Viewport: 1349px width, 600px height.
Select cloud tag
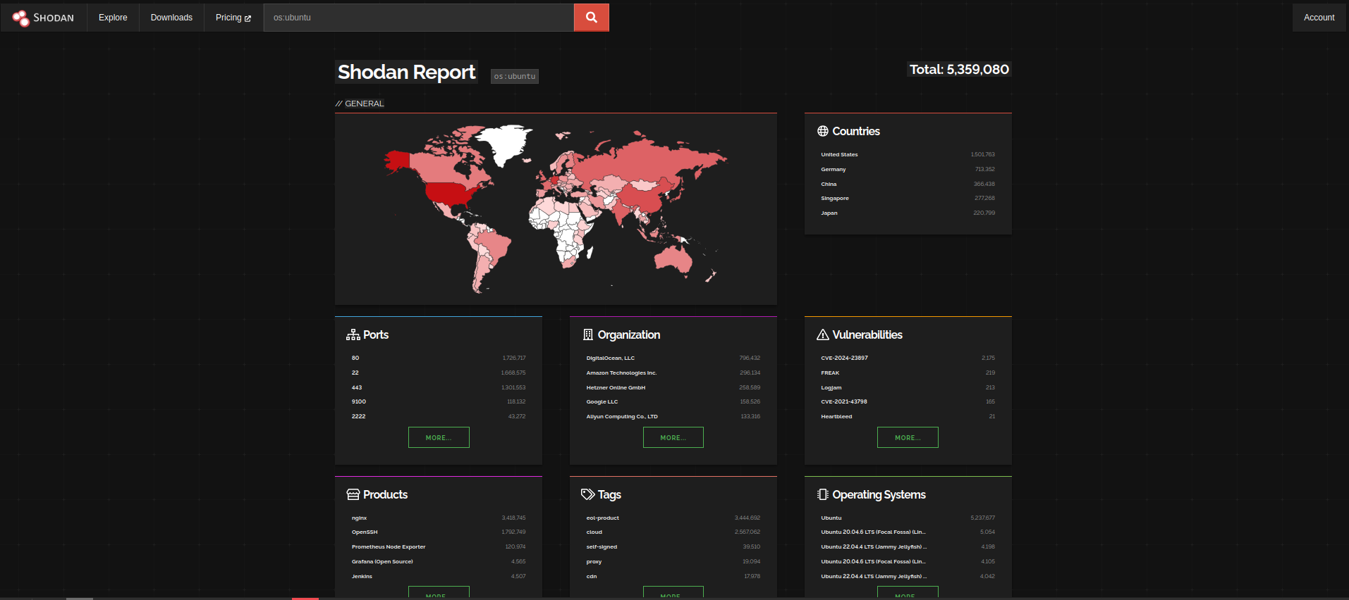coord(673,532)
